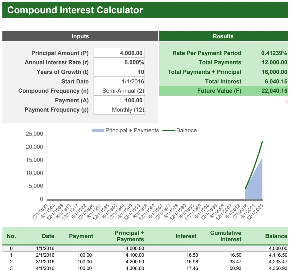Select the date cell 2/1/2016
Screen dimensions: 291x271
click(x=45, y=255)
